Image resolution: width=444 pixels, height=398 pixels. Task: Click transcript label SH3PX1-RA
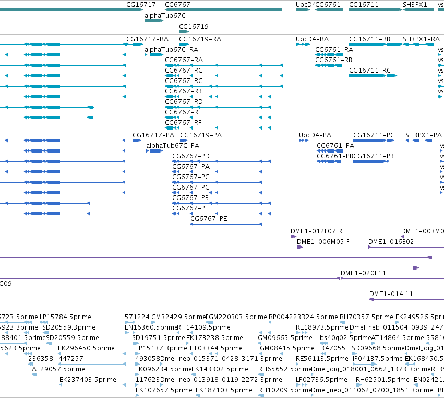(x=422, y=39)
